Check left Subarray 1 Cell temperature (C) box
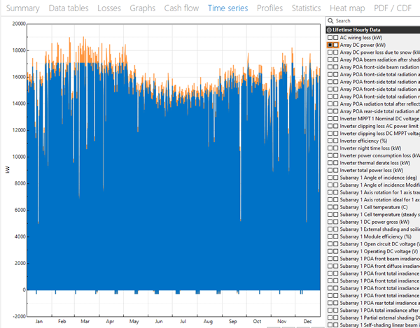The height and width of the screenshot is (328, 420). click(330, 207)
